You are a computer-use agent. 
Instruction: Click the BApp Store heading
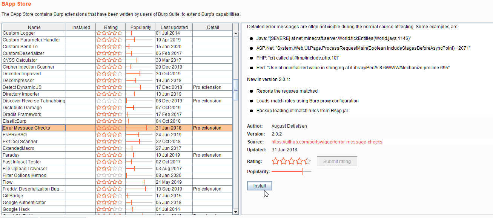(16, 4)
